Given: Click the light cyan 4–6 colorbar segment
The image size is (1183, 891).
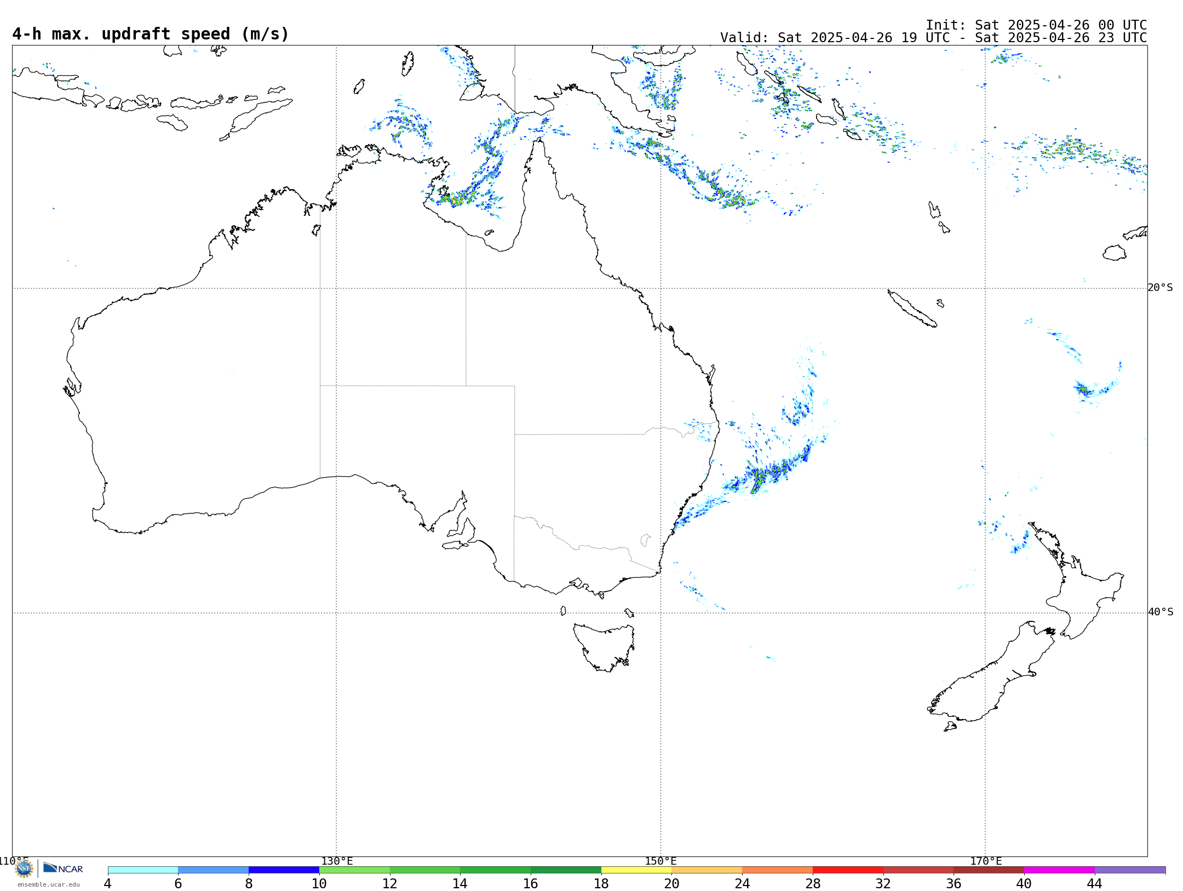Looking at the screenshot, I should tap(143, 870).
